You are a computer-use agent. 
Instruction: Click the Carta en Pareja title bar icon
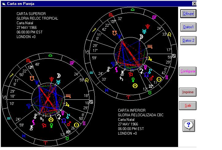[4, 4]
